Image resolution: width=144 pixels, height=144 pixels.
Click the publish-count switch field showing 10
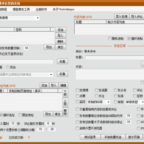(x=26, y=48)
